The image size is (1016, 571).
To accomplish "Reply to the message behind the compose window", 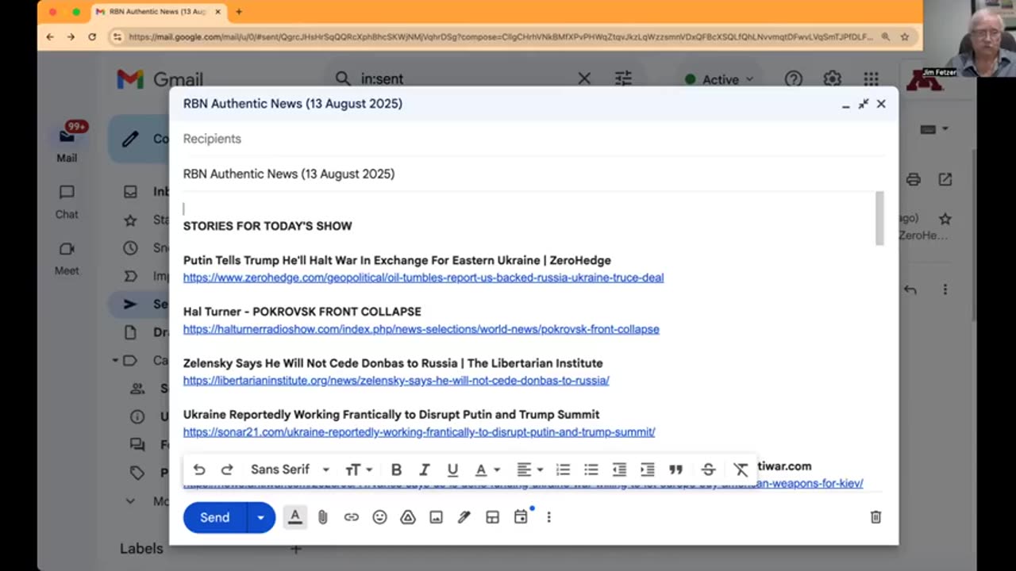I will (910, 289).
